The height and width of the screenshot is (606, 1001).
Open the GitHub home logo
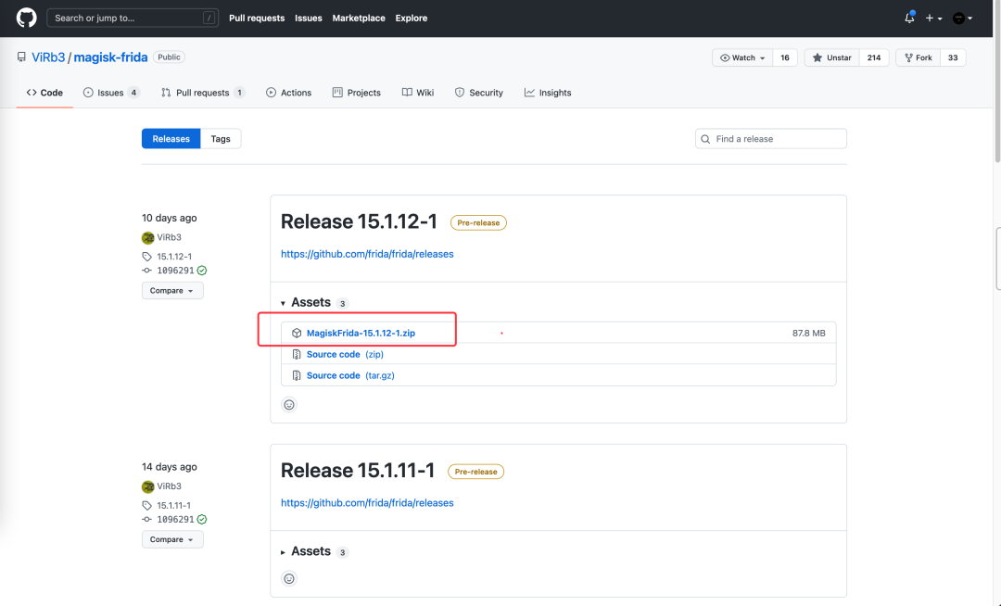click(x=26, y=18)
